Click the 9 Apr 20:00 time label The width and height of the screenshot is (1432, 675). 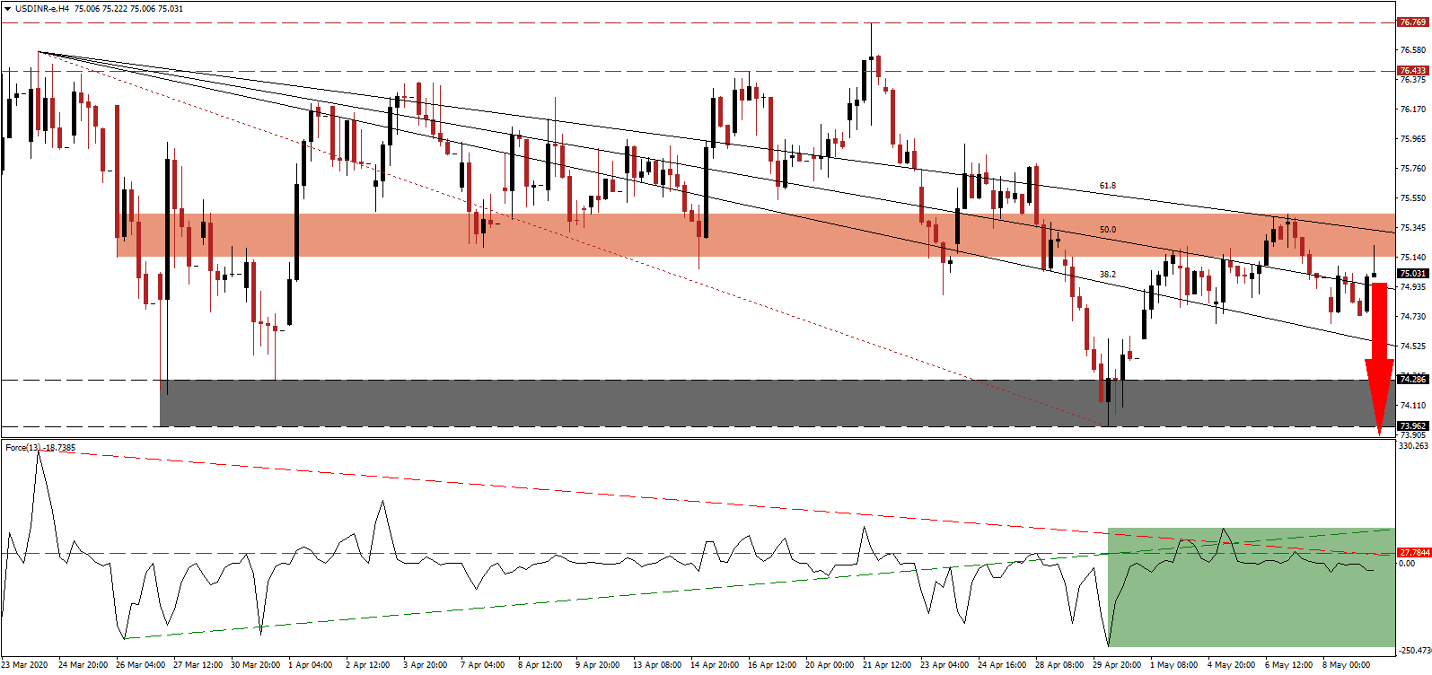point(598,665)
